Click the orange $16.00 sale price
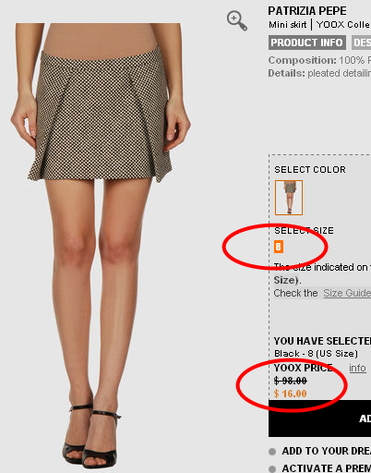The height and width of the screenshot is (473, 371). click(290, 394)
